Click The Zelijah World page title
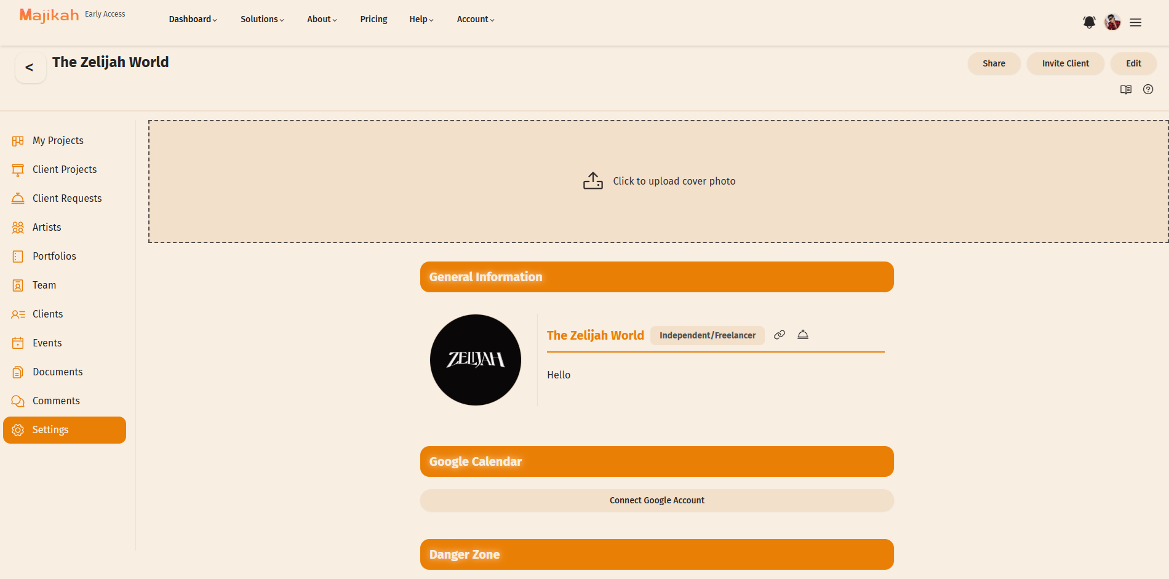The width and height of the screenshot is (1169, 579). (x=111, y=62)
